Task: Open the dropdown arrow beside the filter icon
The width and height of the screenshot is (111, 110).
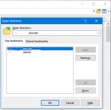Action: pyautogui.click(x=108, y=11)
